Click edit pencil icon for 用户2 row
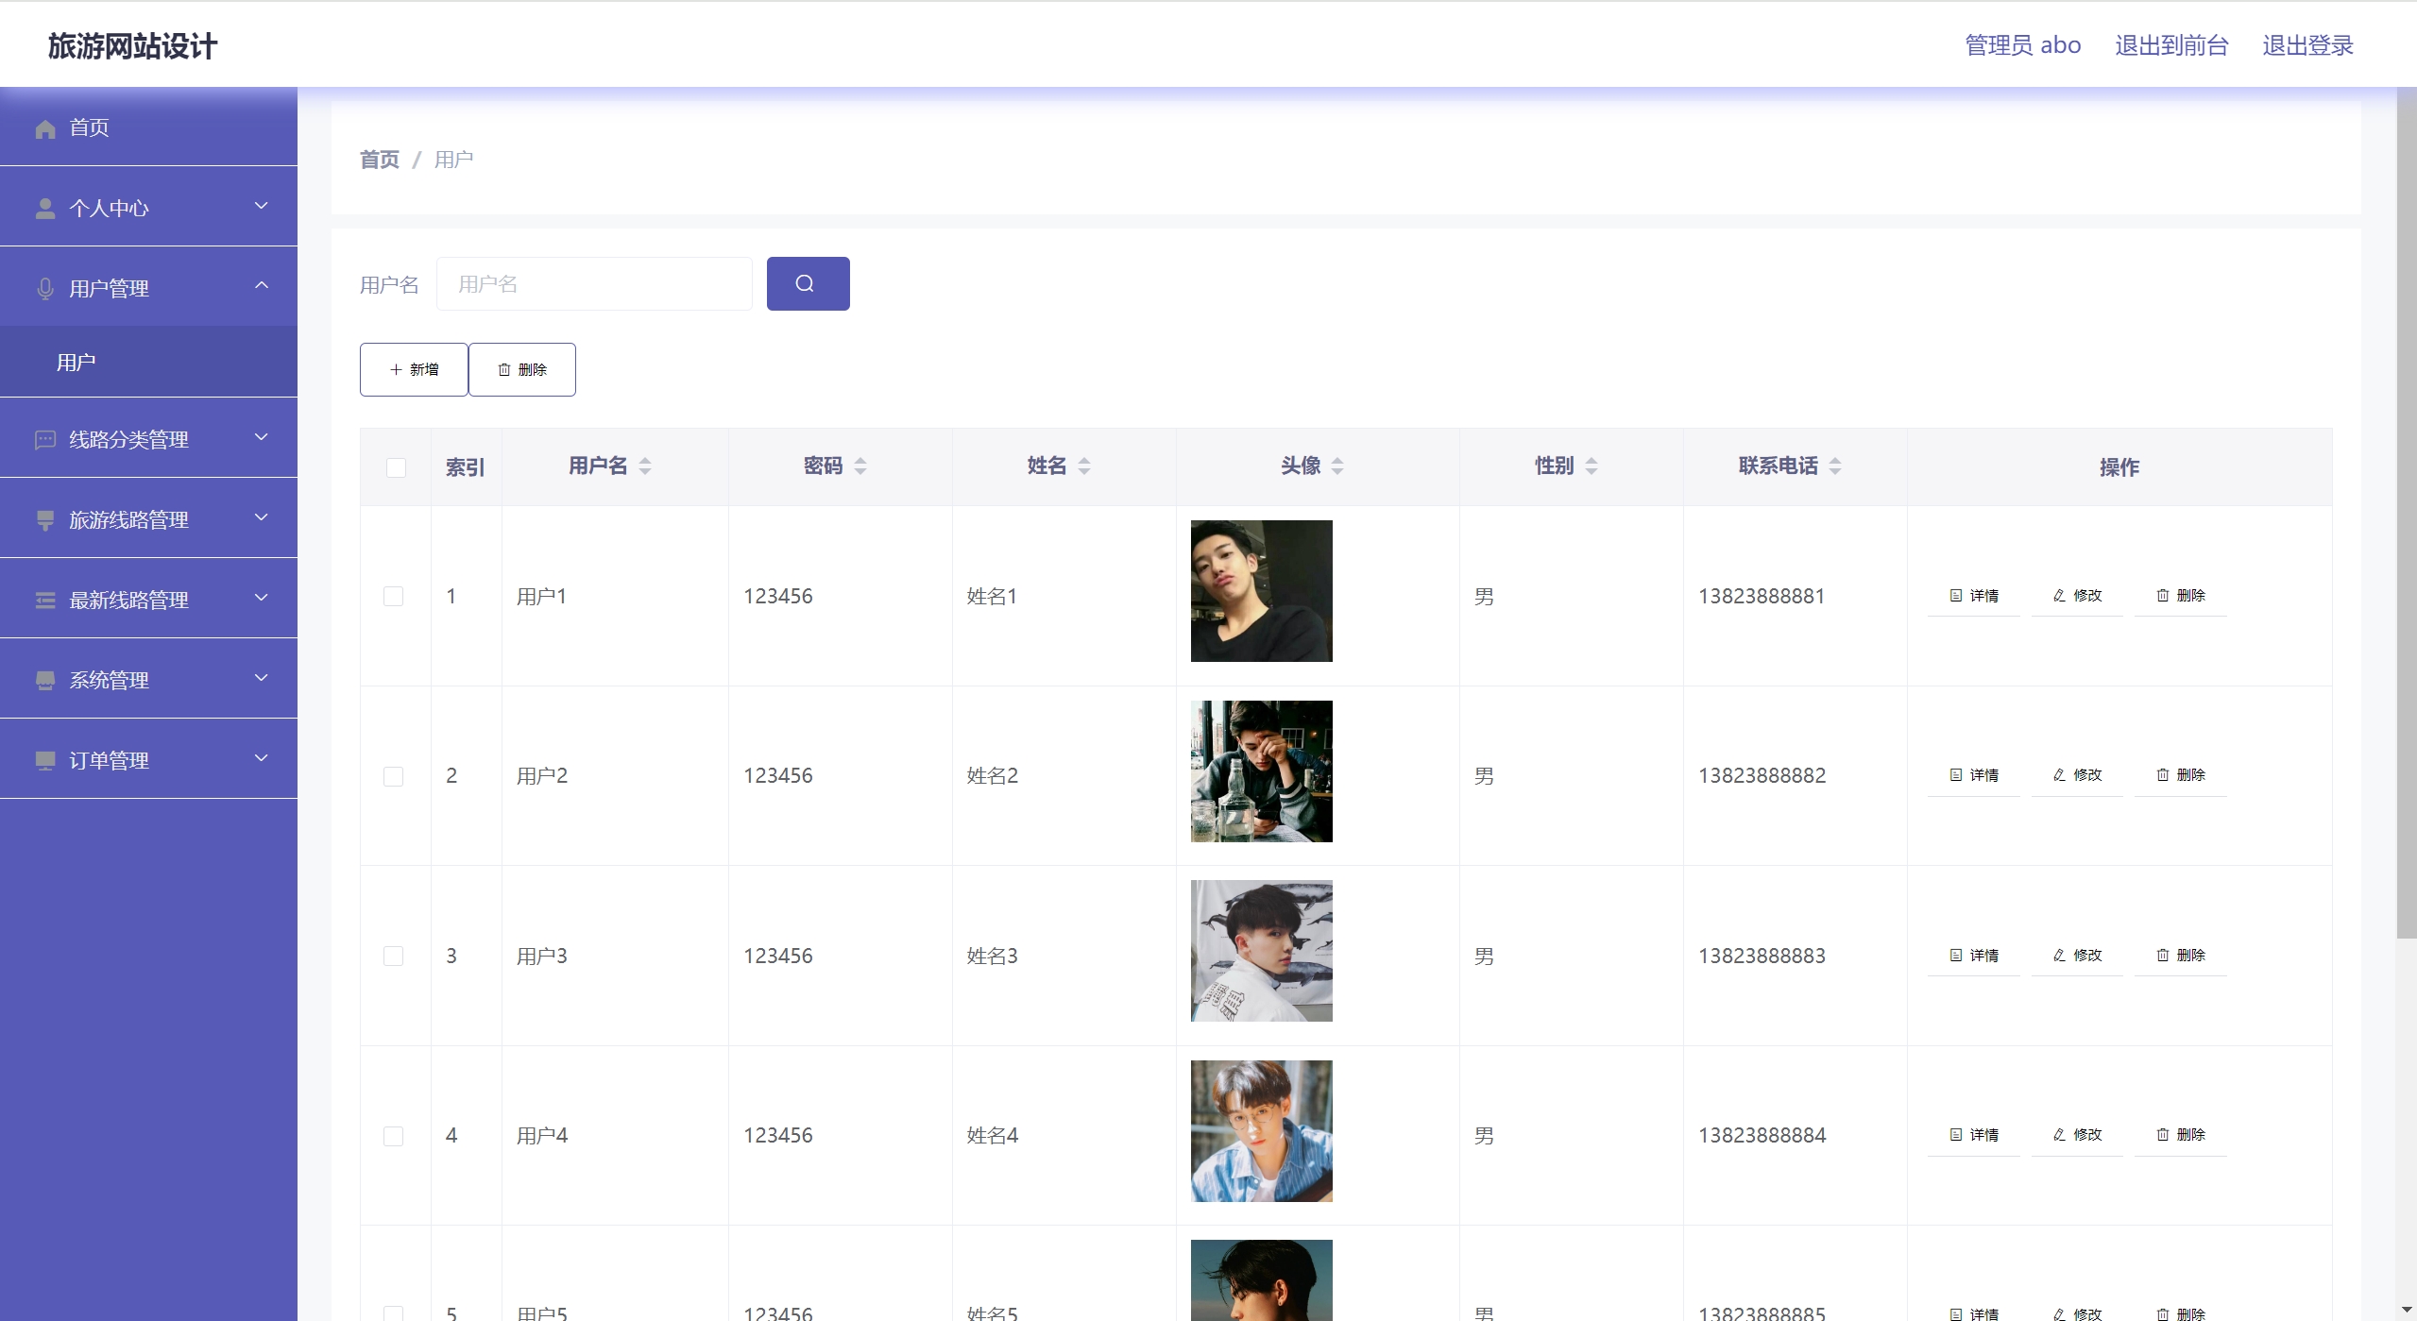 pyautogui.click(x=2059, y=775)
